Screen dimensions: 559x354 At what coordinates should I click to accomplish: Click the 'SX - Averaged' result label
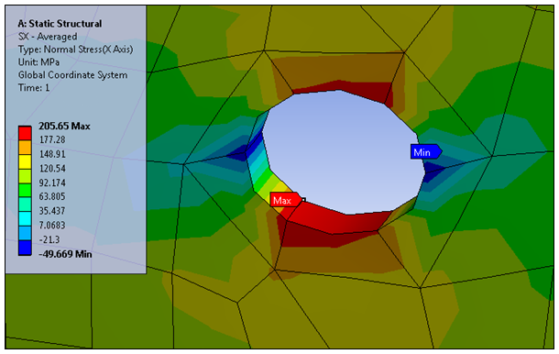point(48,37)
